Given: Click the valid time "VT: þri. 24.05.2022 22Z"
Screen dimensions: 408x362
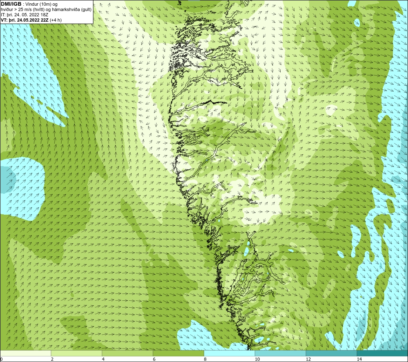Looking at the screenshot, I should (x=25, y=20).
